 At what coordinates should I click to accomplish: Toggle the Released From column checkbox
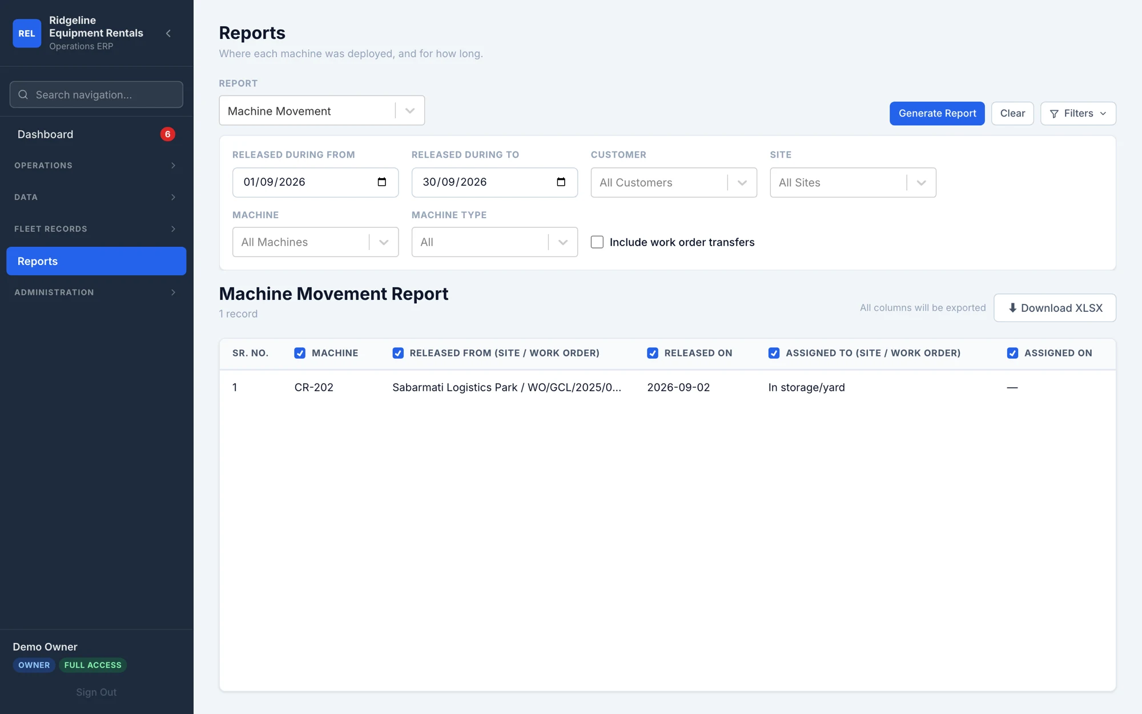click(398, 353)
